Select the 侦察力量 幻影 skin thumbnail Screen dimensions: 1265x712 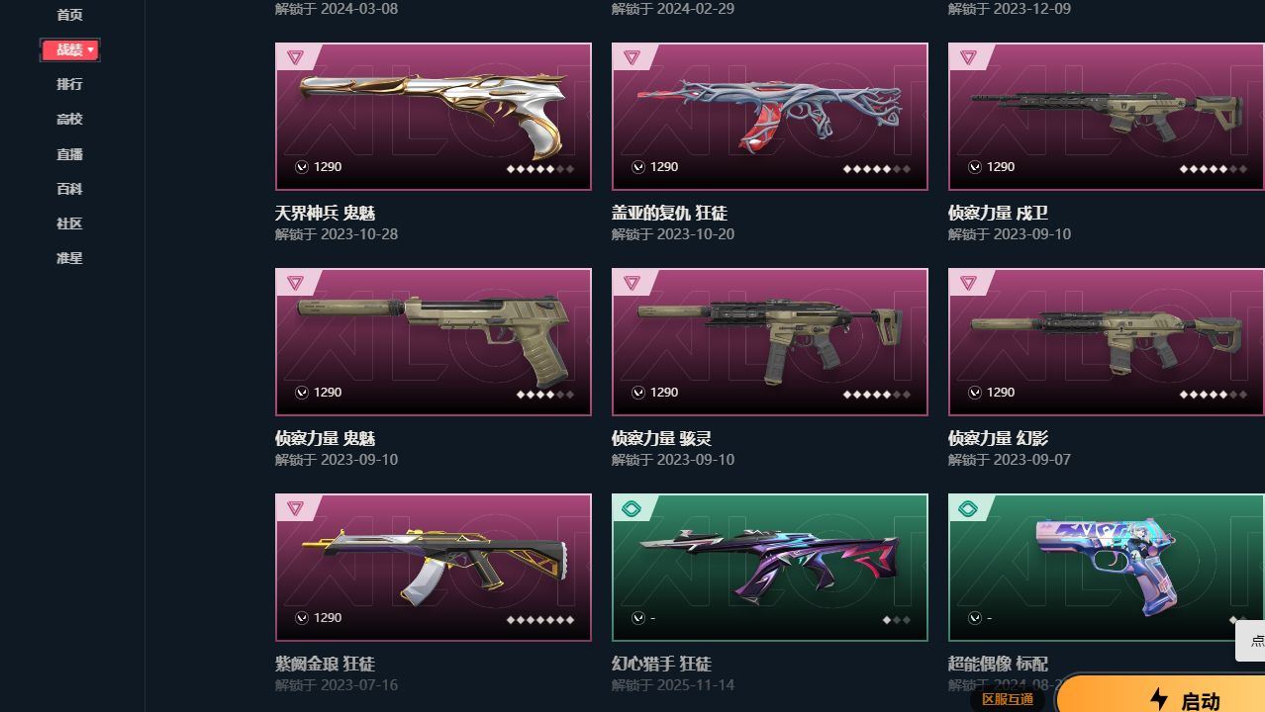[x=1106, y=342]
